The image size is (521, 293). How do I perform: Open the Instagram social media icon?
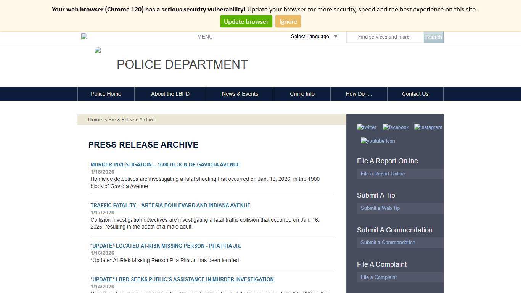coord(428,127)
